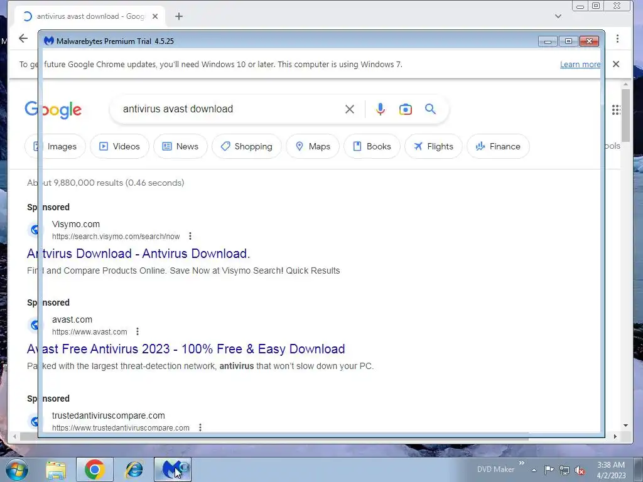Expand the DVD Maker toolbar chevron
The width and height of the screenshot is (643, 482).
pyautogui.click(x=522, y=463)
